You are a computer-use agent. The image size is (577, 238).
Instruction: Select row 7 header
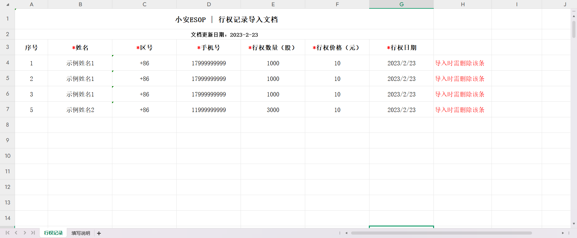click(7, 110)
